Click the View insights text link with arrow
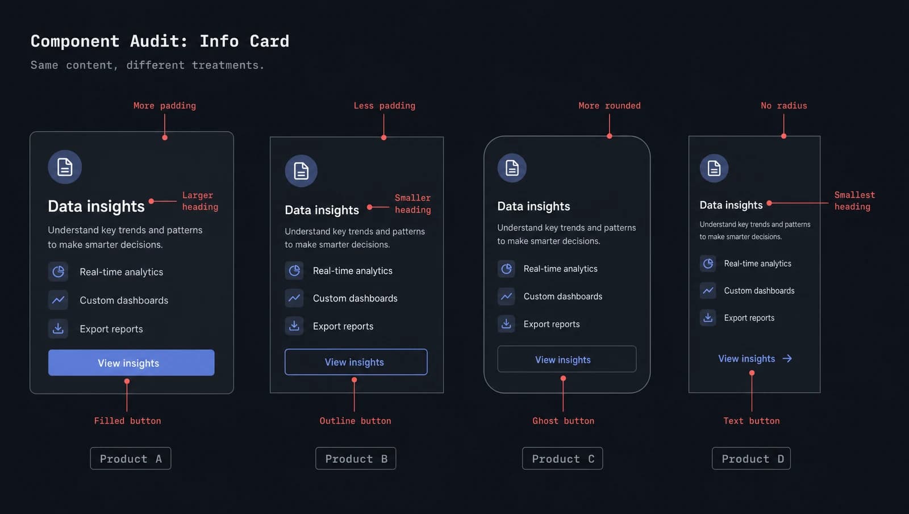This screenshot has width=909, height=514. (x=755, y=358)
